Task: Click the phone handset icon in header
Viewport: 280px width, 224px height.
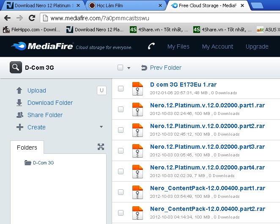Action: (x=151, y=46)
